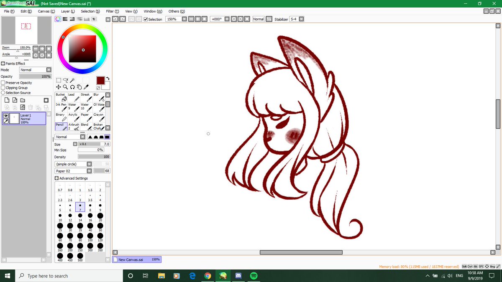The width and height of the screenshot is (502, 282).
Task: Choose the Blur tool
Action: pyautogui.click(x=98, y=97)
